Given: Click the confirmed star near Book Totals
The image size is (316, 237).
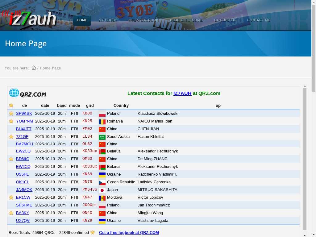Looking at the screenshot, I should [93, 233].
